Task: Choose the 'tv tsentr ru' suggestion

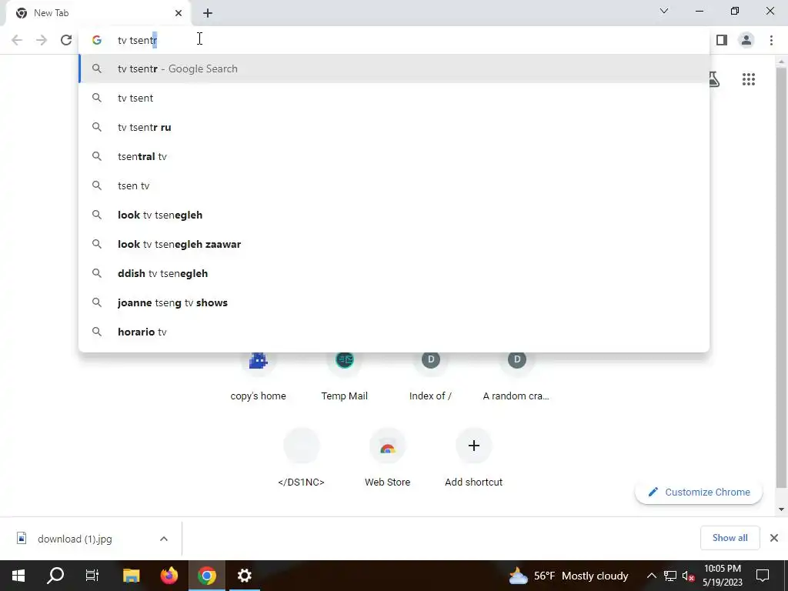Action: click(394, 127)
